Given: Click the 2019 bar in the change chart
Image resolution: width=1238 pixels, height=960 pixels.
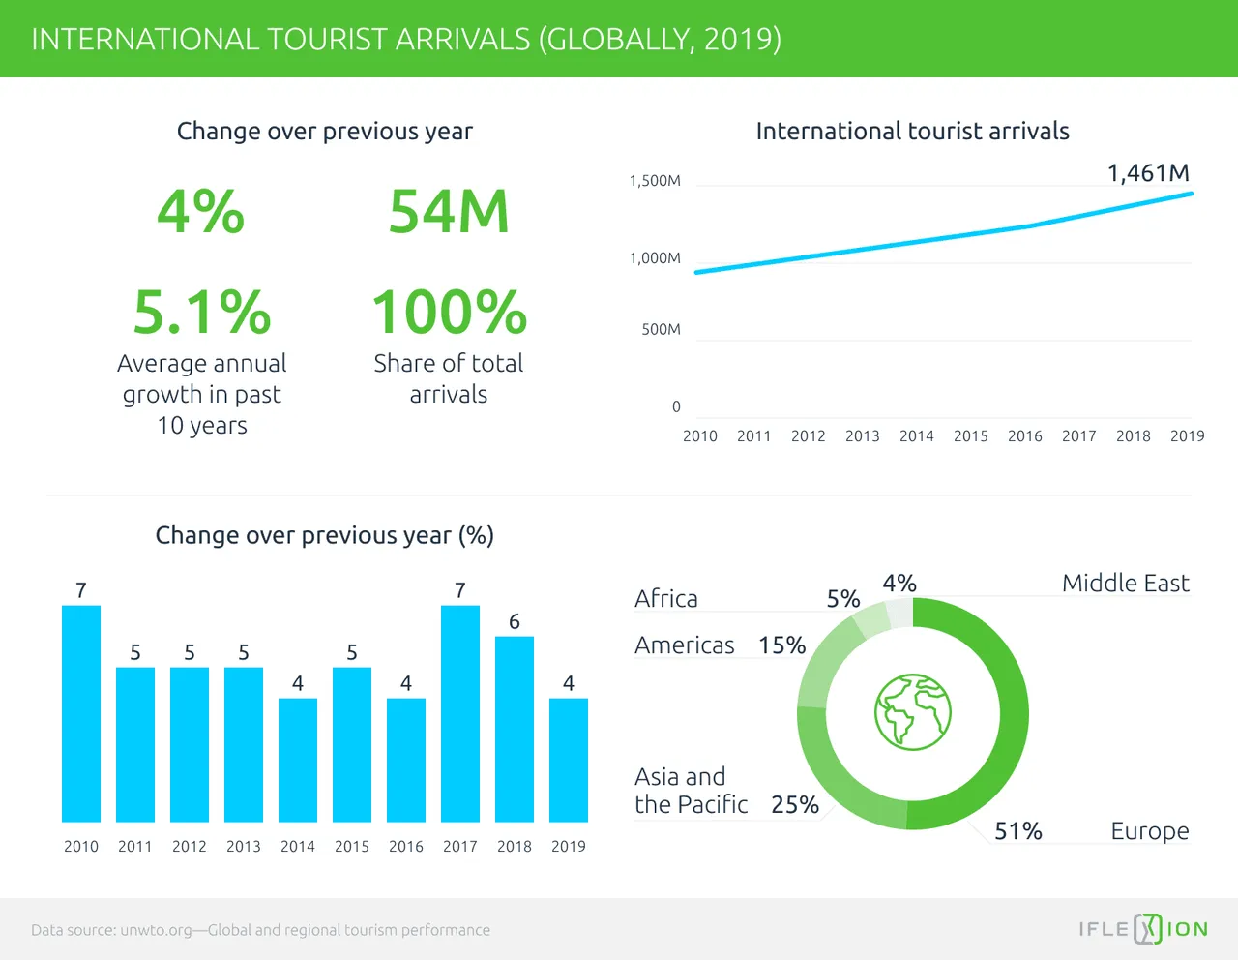Looking at the screenshot, I should coord(569,760).
